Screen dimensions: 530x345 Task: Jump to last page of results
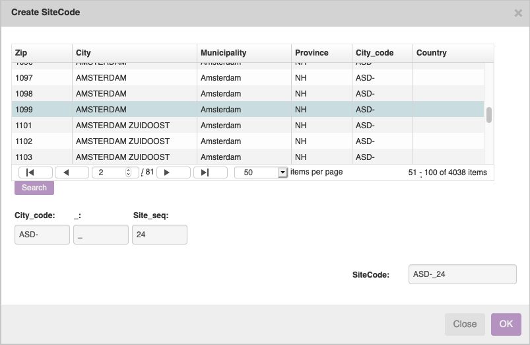tap(210, 172)
